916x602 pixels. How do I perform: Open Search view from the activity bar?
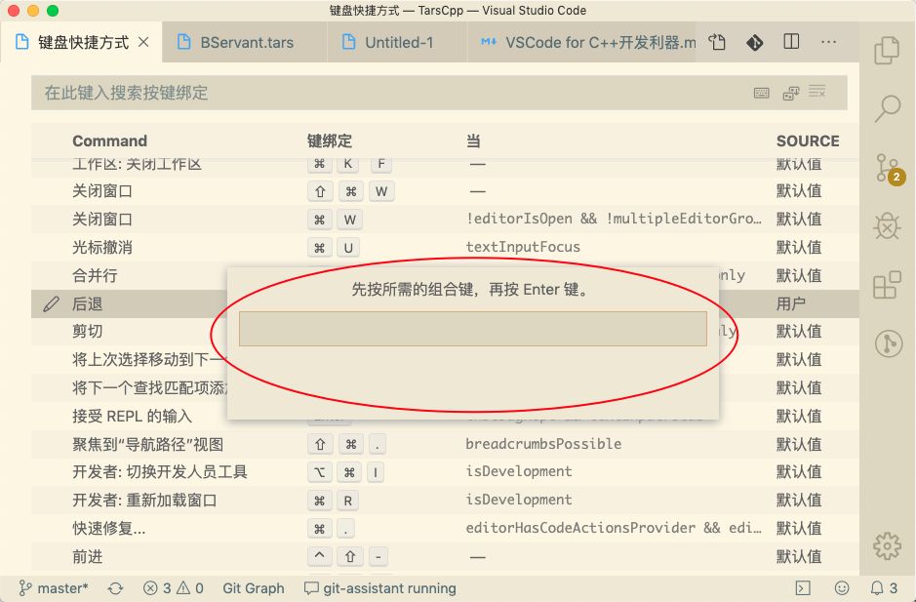point(887,109)
